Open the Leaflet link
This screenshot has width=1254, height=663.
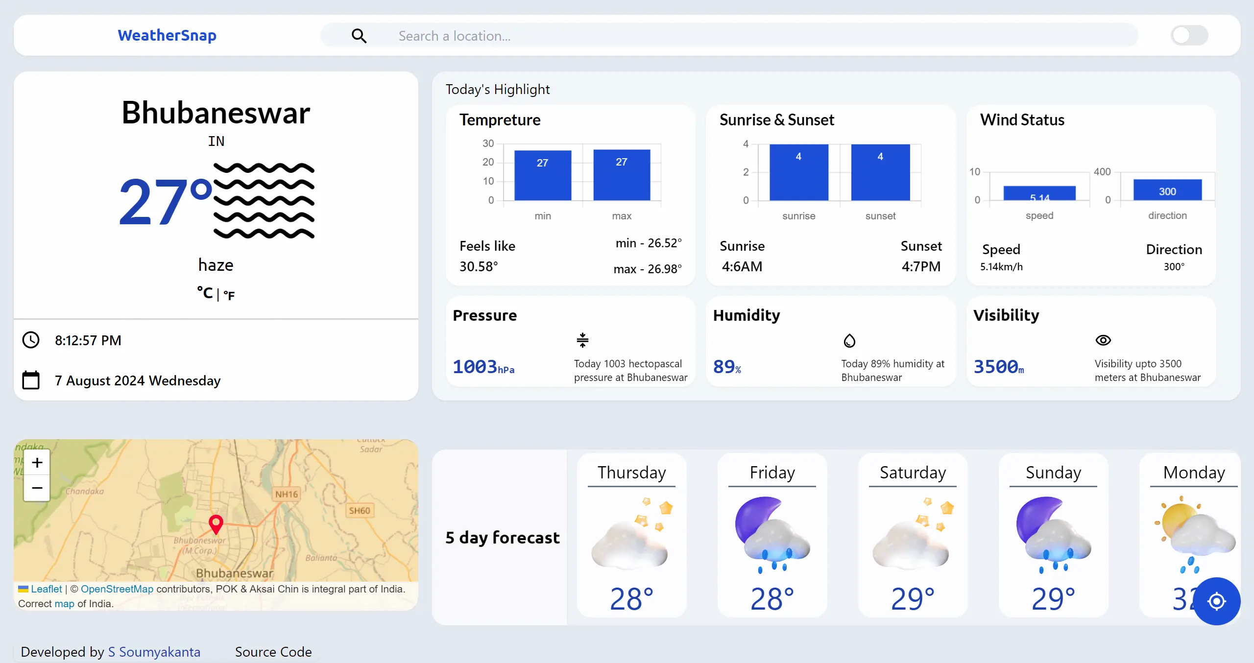[46, 589]
